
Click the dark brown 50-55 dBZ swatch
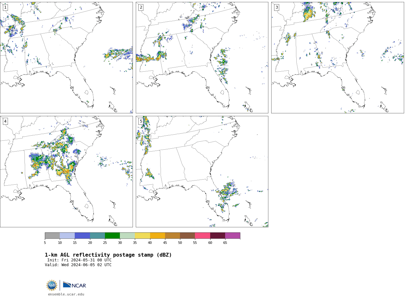click(x=187, y=236)
